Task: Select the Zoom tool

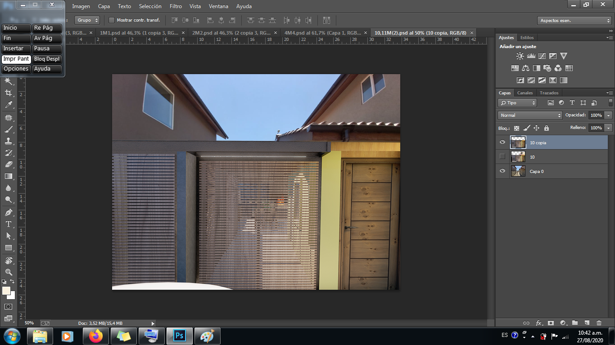Action: click(x=9, y=272)
